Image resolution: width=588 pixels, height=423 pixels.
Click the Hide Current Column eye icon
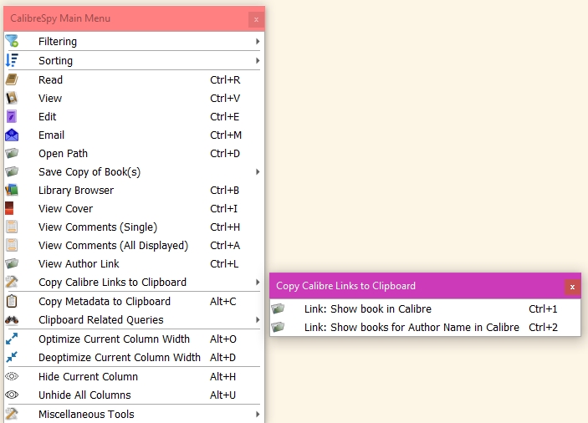12,376
